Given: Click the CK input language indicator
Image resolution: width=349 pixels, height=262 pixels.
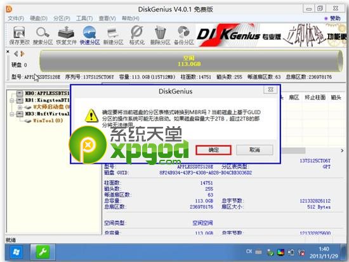Looking at the screenshot, I should click(249, 252).
